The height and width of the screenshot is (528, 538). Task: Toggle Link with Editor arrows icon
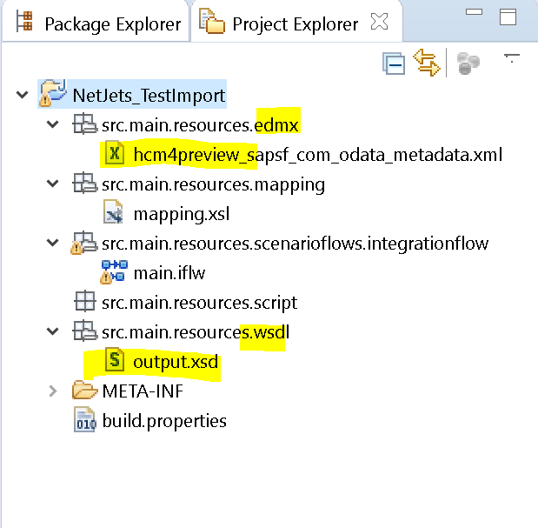[x=427, y=63]
